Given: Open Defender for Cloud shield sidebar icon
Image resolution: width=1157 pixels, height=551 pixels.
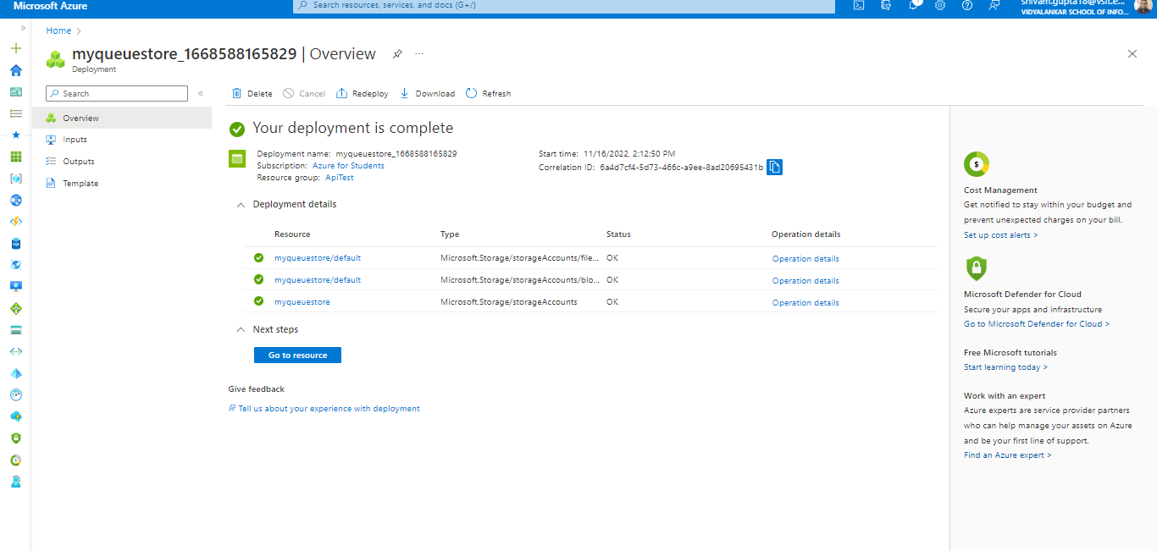Looking at the screenshot, I should pyautogui.click(x=15, y=438).
